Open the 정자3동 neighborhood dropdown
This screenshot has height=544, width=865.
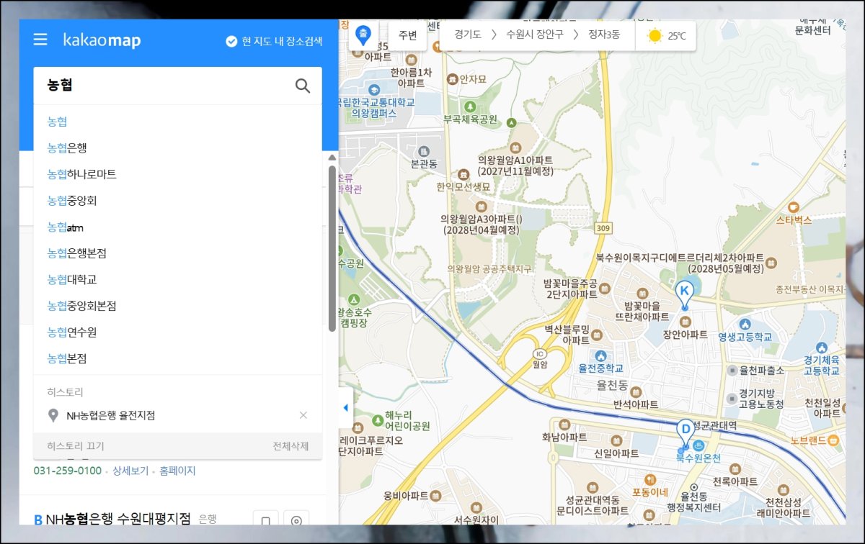click(604, 35)
